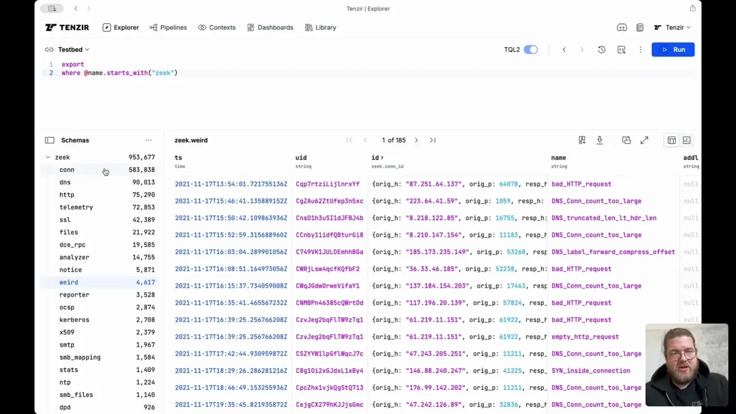Click timestamp 2021-11-17T15:46:41 cell
The image size is (736, 414).
pyautogui.click(x=231, y=201)
